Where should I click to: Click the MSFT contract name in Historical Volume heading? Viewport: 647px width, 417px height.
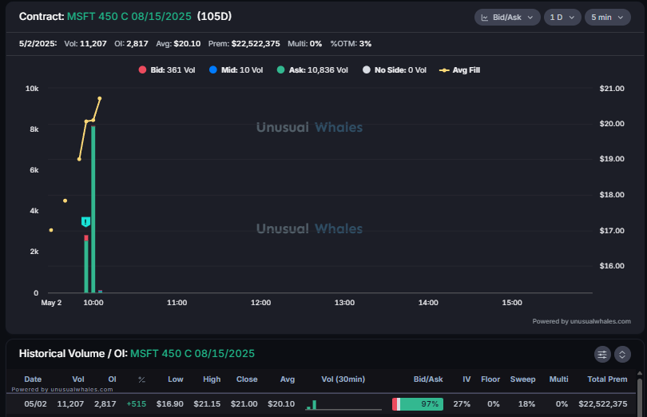[193, 354]
